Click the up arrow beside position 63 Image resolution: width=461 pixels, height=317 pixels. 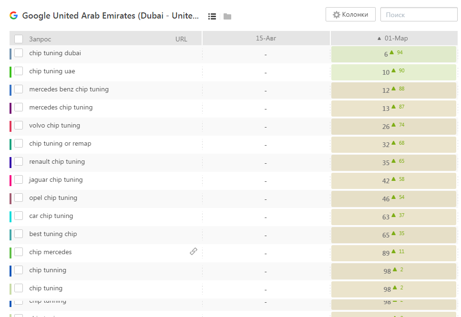tap(394, 215)
